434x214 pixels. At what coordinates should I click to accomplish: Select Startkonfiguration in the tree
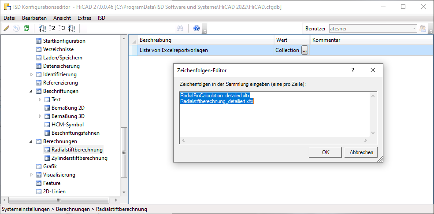64,41
